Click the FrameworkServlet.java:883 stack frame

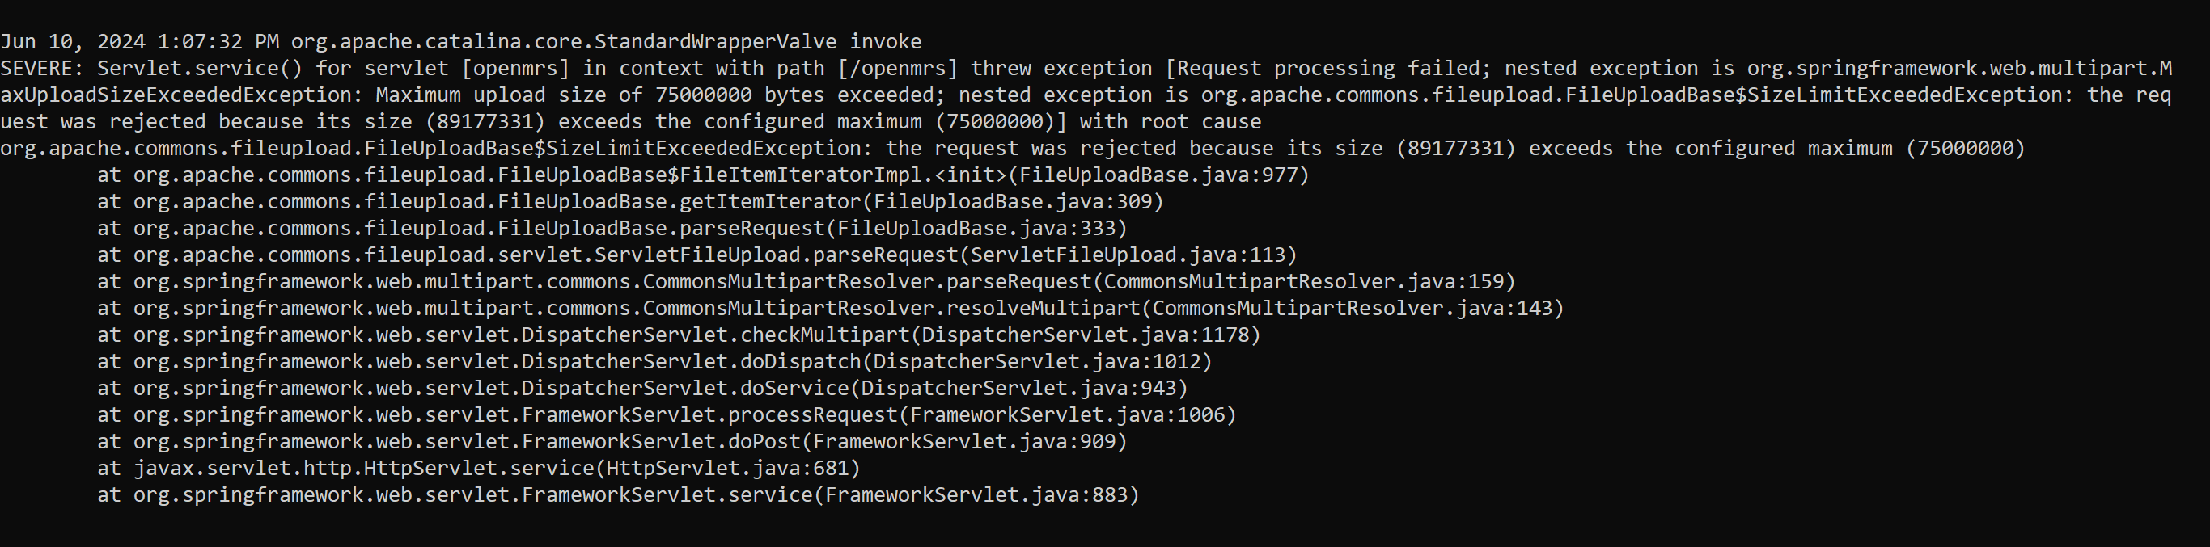[619, 494]
